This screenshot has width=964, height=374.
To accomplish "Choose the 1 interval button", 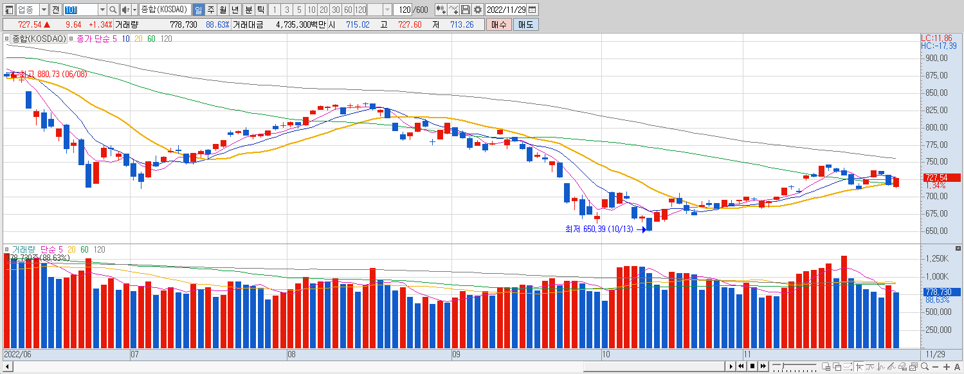I will click(275, 10).
